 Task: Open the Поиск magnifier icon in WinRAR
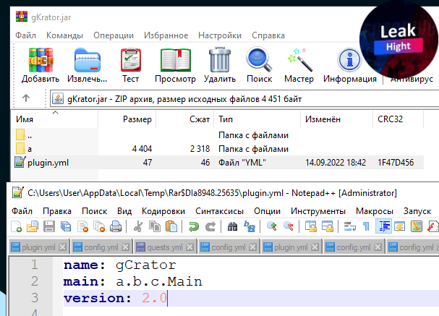[x=259, y=60]
